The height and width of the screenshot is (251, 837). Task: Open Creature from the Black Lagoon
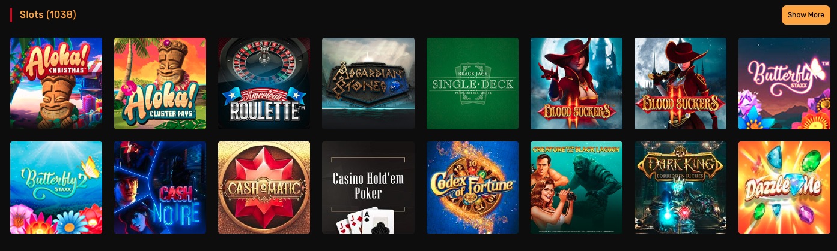pos(576,188)
